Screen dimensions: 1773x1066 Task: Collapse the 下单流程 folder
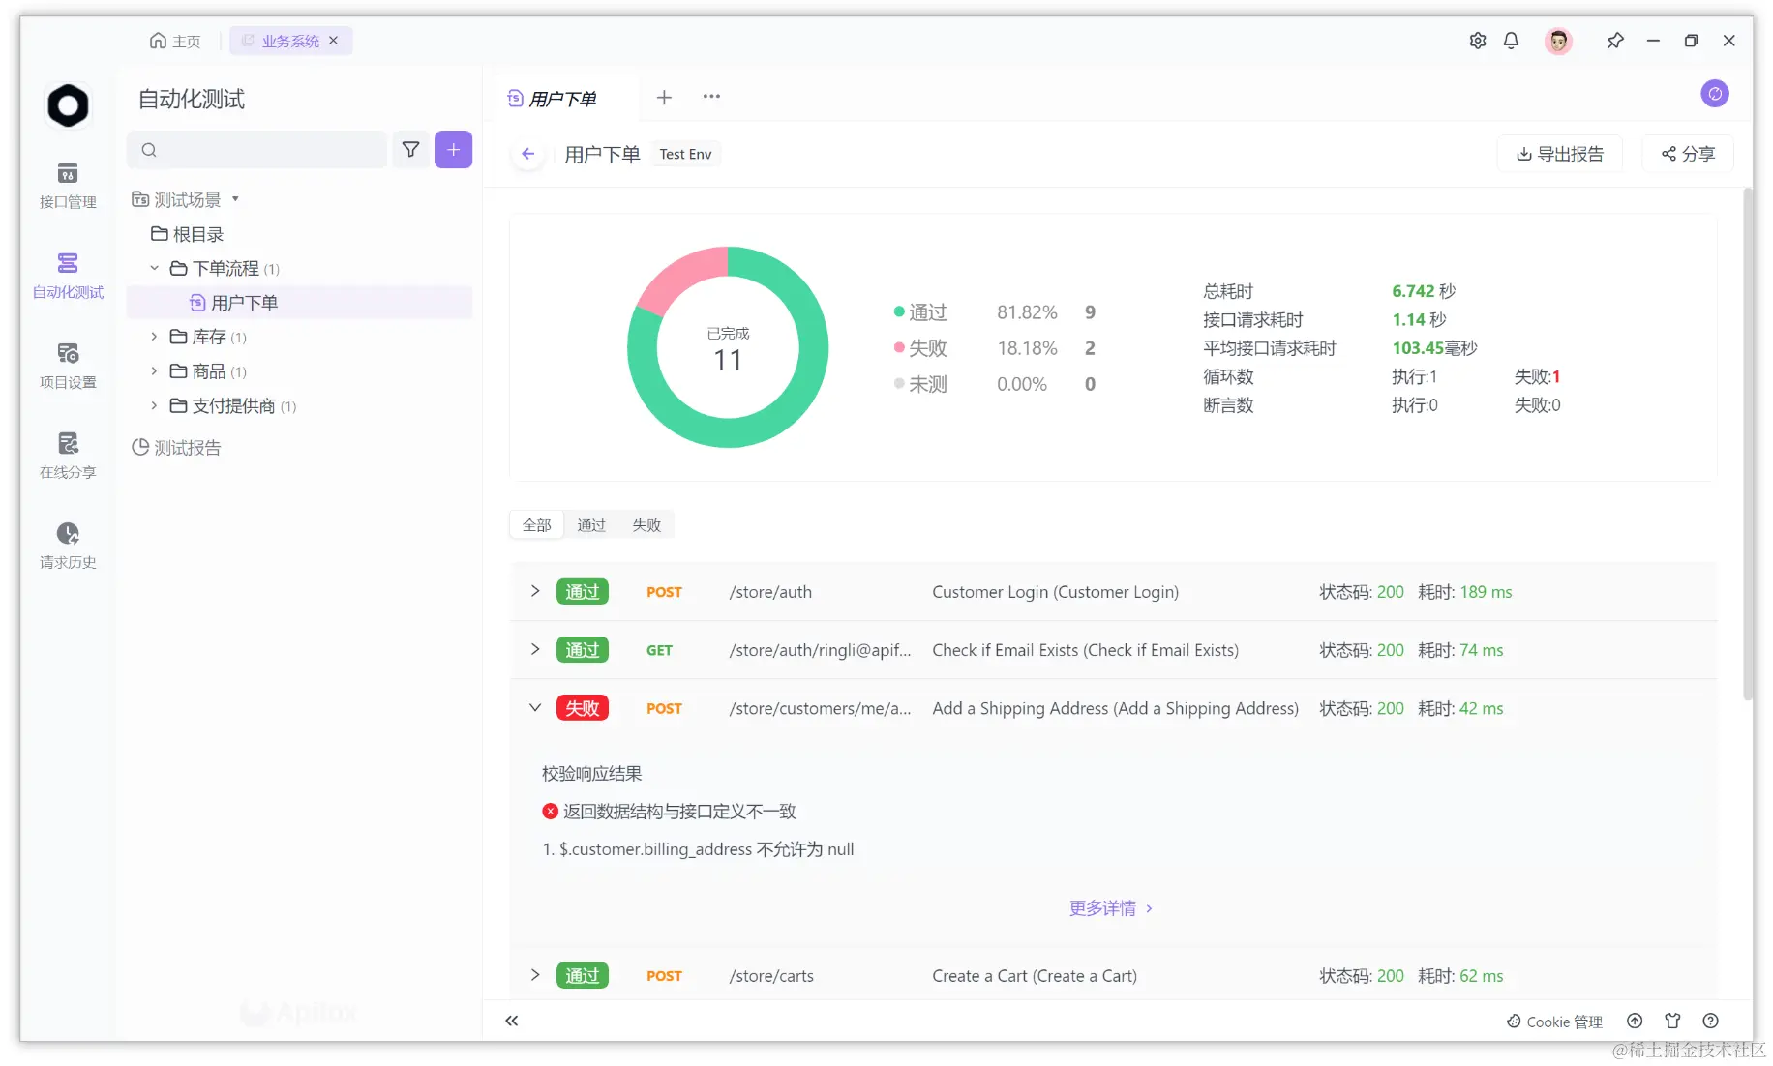(154, 268)
